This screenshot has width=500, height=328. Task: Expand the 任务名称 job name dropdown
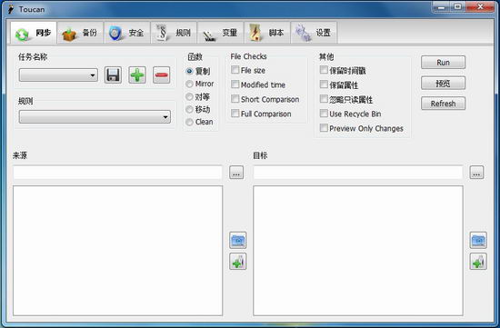point(58,75)
